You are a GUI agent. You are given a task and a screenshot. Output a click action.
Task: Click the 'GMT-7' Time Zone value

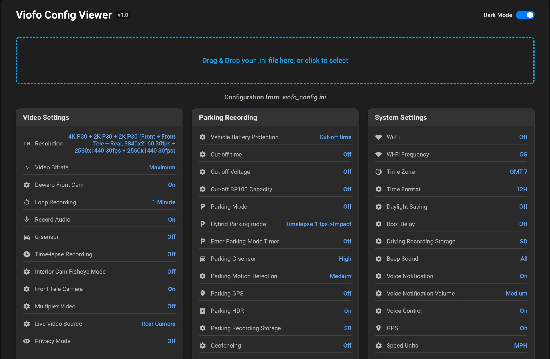coord(518,172)
